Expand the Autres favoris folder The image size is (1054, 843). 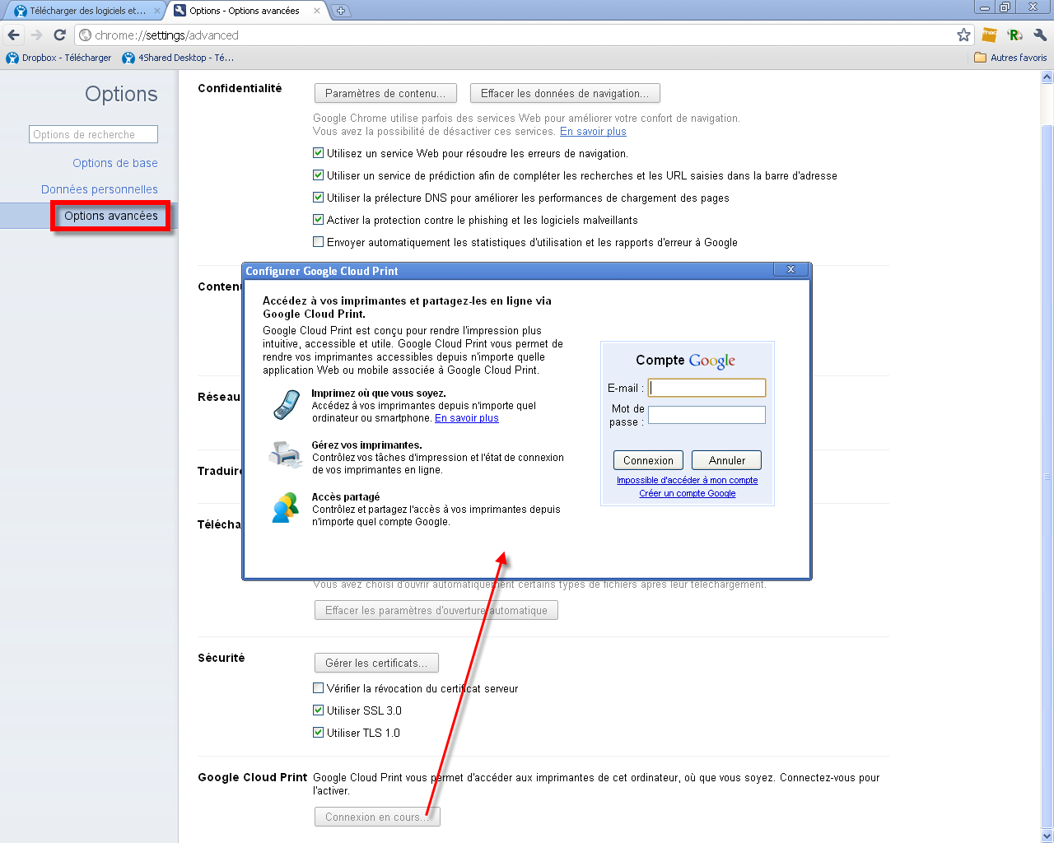[1010, 58]
